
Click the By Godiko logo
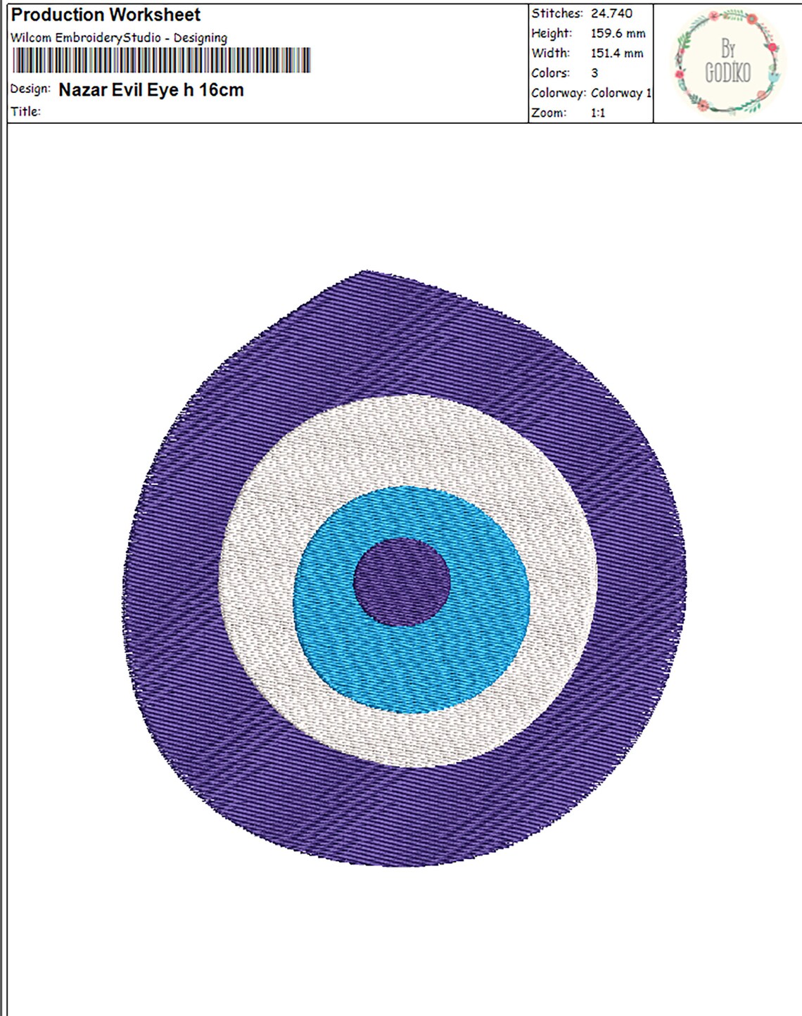[727, 62]
